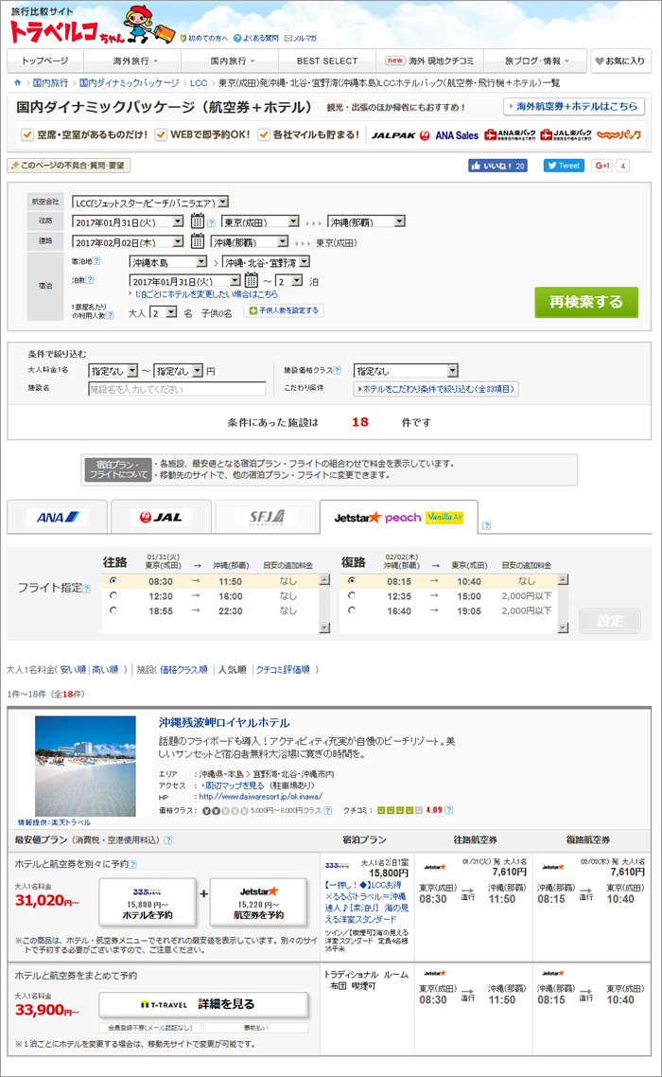Click the 施設名 facility name input field
Image resolution: width=662 pixels, height=1077 pixels.
pyautogui.click(x=177, y=389)
